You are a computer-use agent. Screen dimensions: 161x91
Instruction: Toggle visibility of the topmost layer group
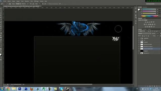139,38
